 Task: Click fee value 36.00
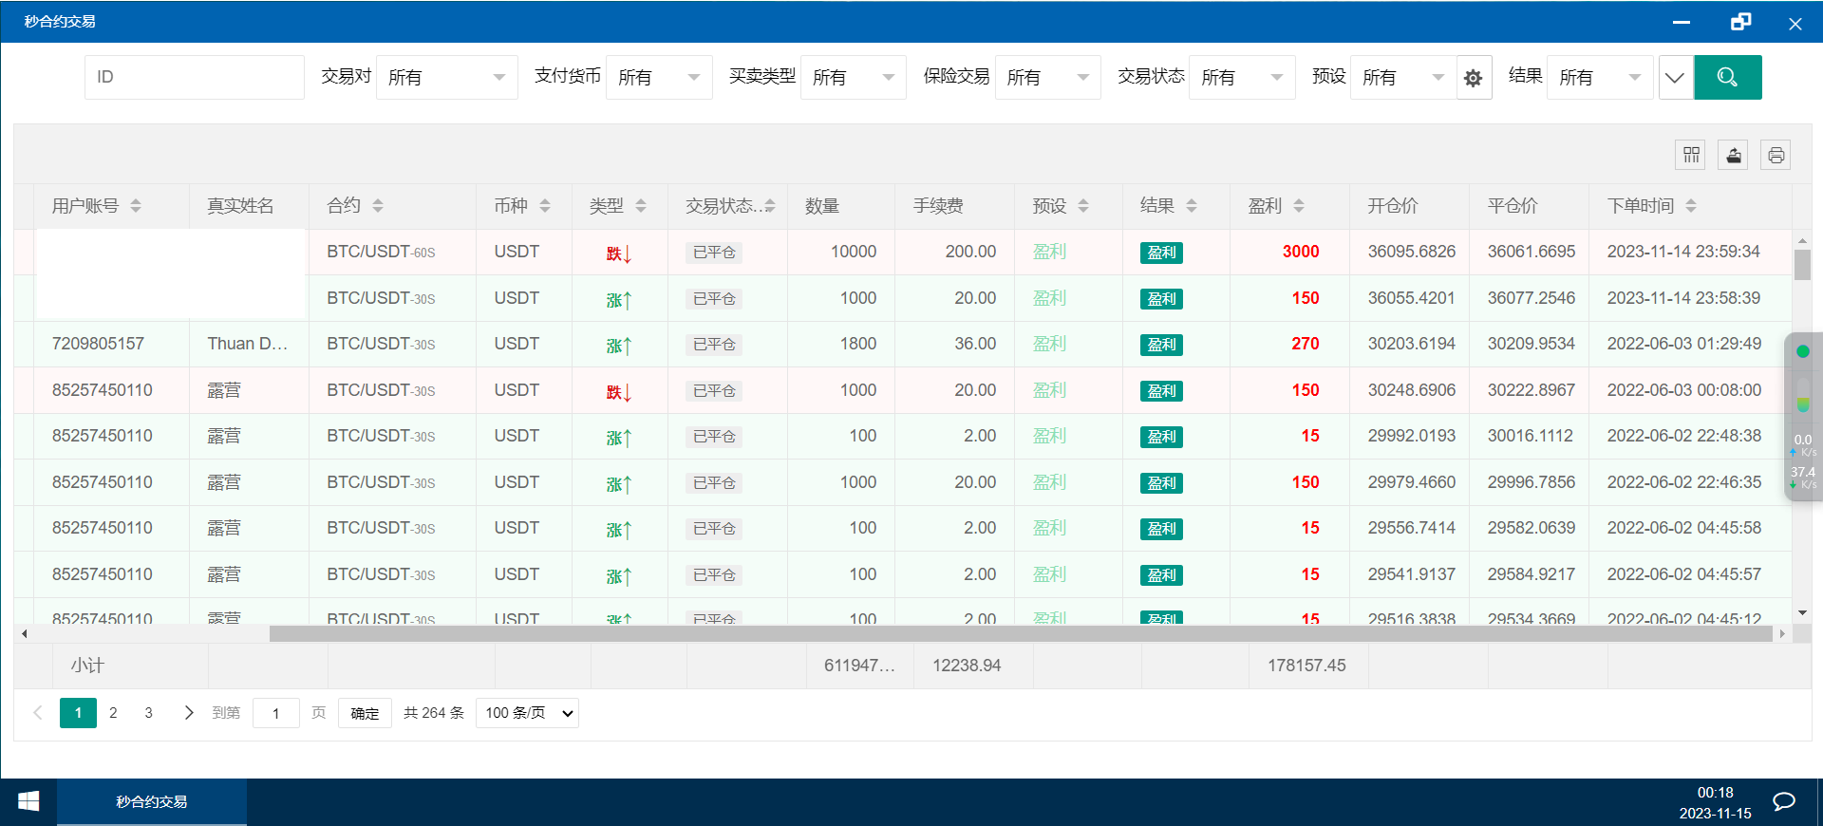(x=975, y=344)
